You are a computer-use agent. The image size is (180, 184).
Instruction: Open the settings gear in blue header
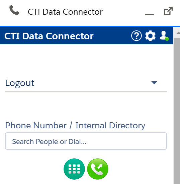pyautogui.click(x=150, y=36)
